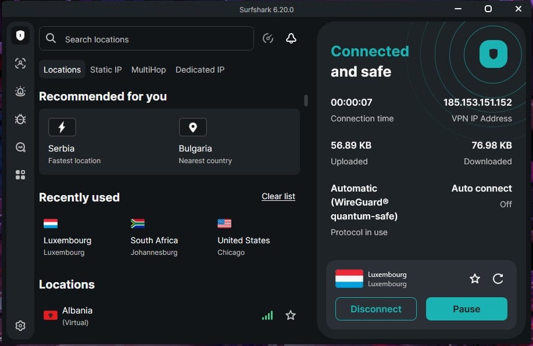This screenshot has width=533, height=346.
Task: Switch to the Locations tab
Action: click(x=62, y=70)
